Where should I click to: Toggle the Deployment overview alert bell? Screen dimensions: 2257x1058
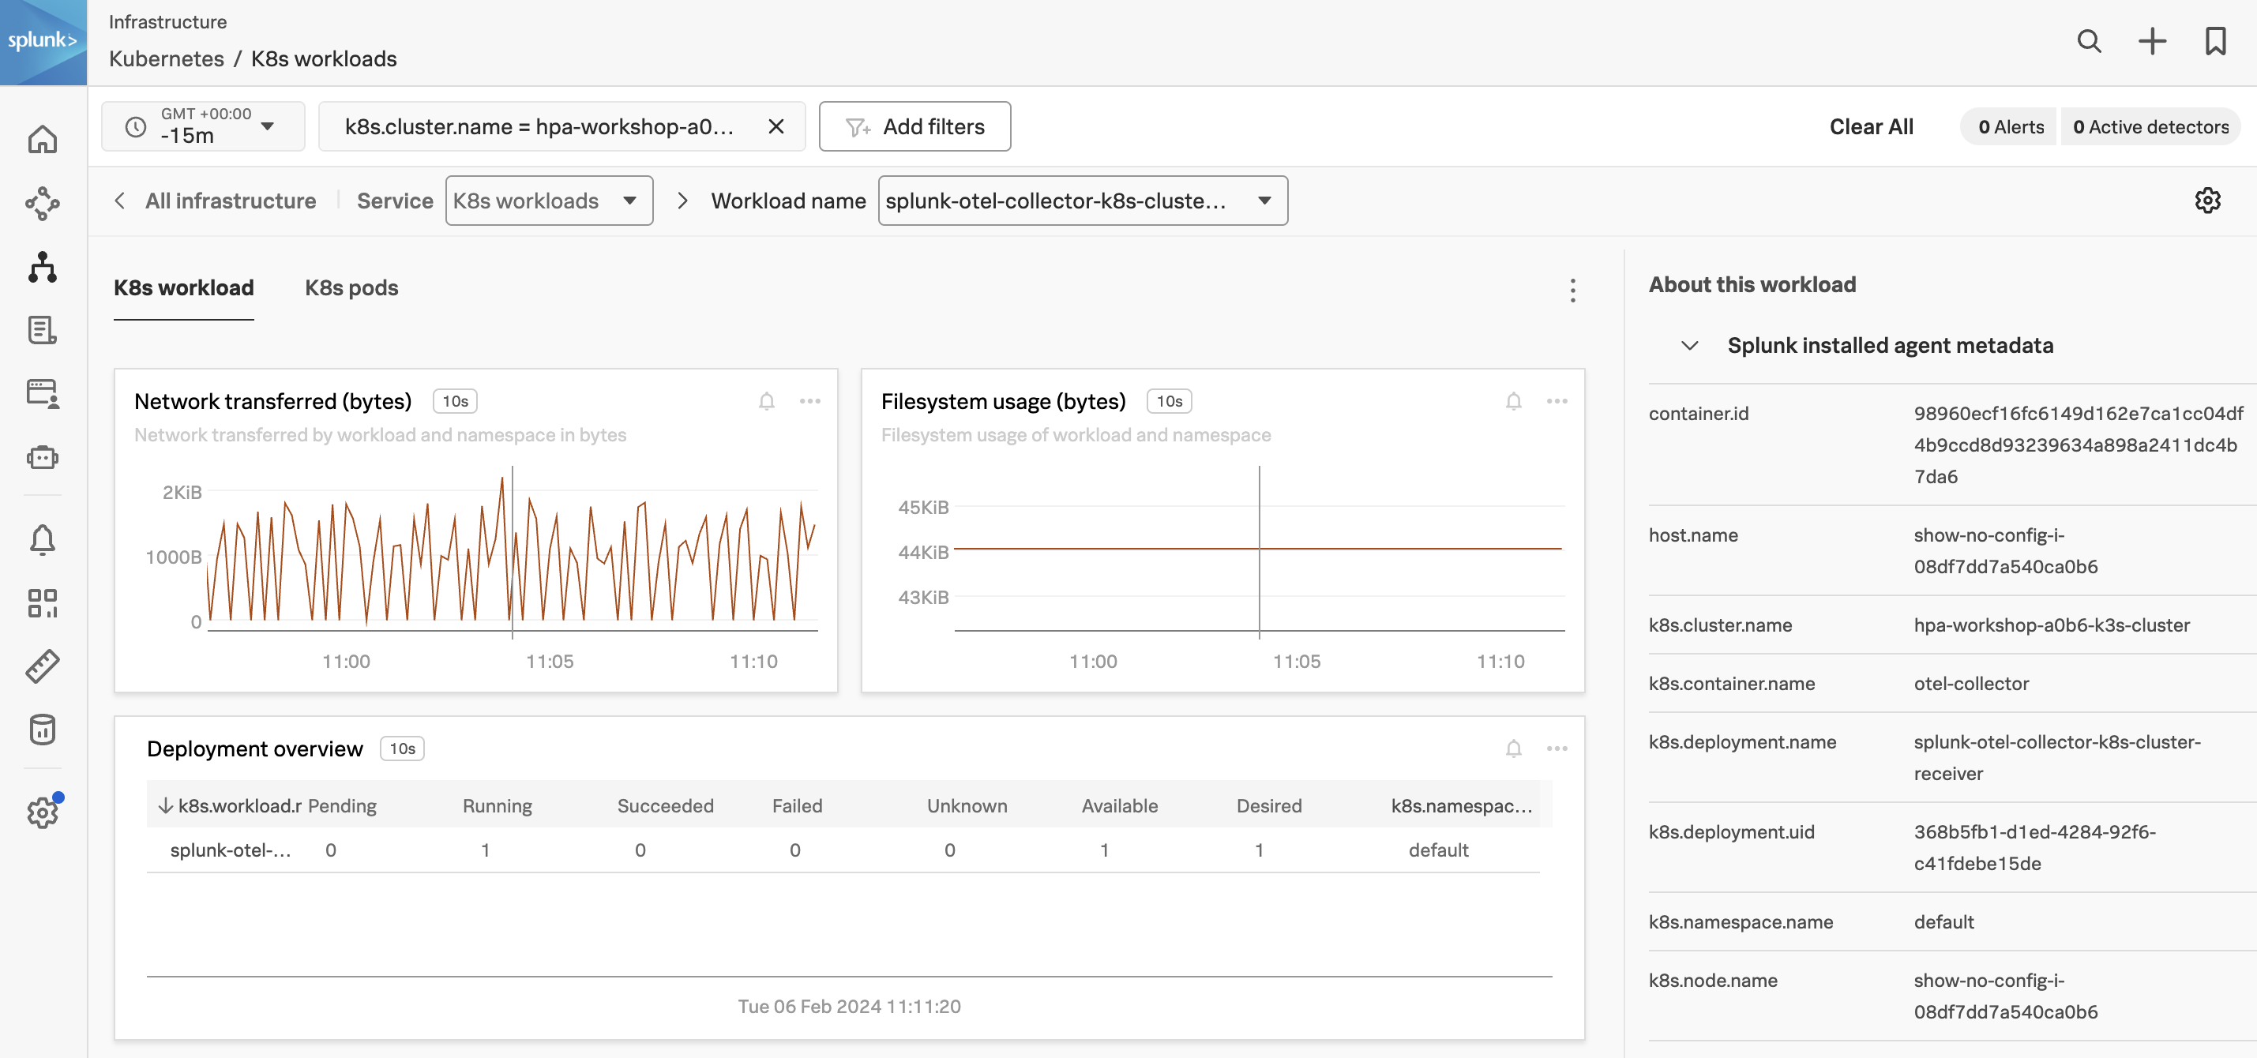point(1514,748)
